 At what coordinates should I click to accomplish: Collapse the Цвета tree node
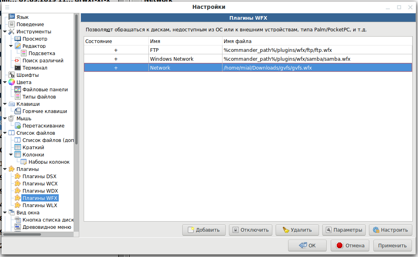pyautogui.click(x=5, y=82)
